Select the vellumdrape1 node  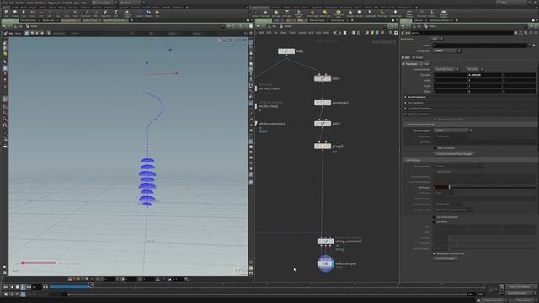pyautogui.click(x=326, y=263)
